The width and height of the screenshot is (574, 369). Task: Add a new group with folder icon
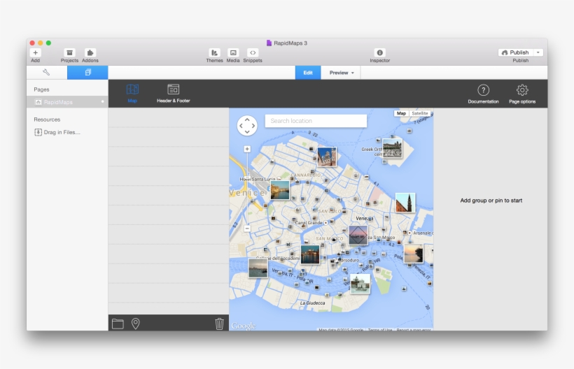pos(118,324)
